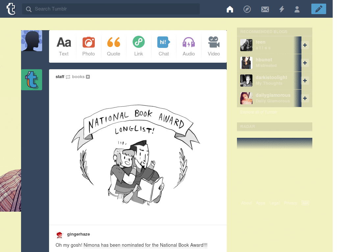Open the account menu

coord(297,9)
